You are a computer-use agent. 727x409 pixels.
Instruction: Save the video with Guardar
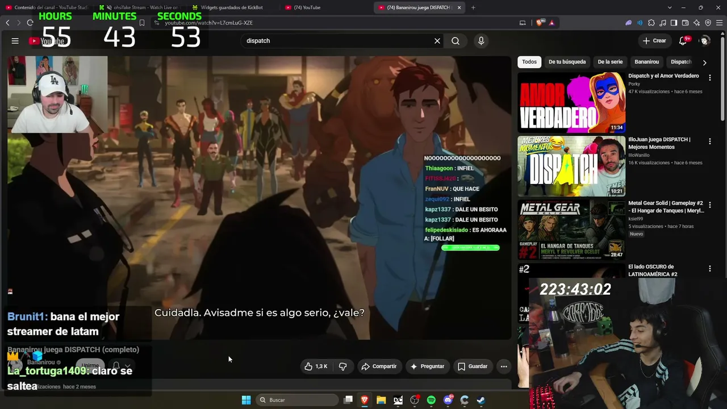(473, 366)
